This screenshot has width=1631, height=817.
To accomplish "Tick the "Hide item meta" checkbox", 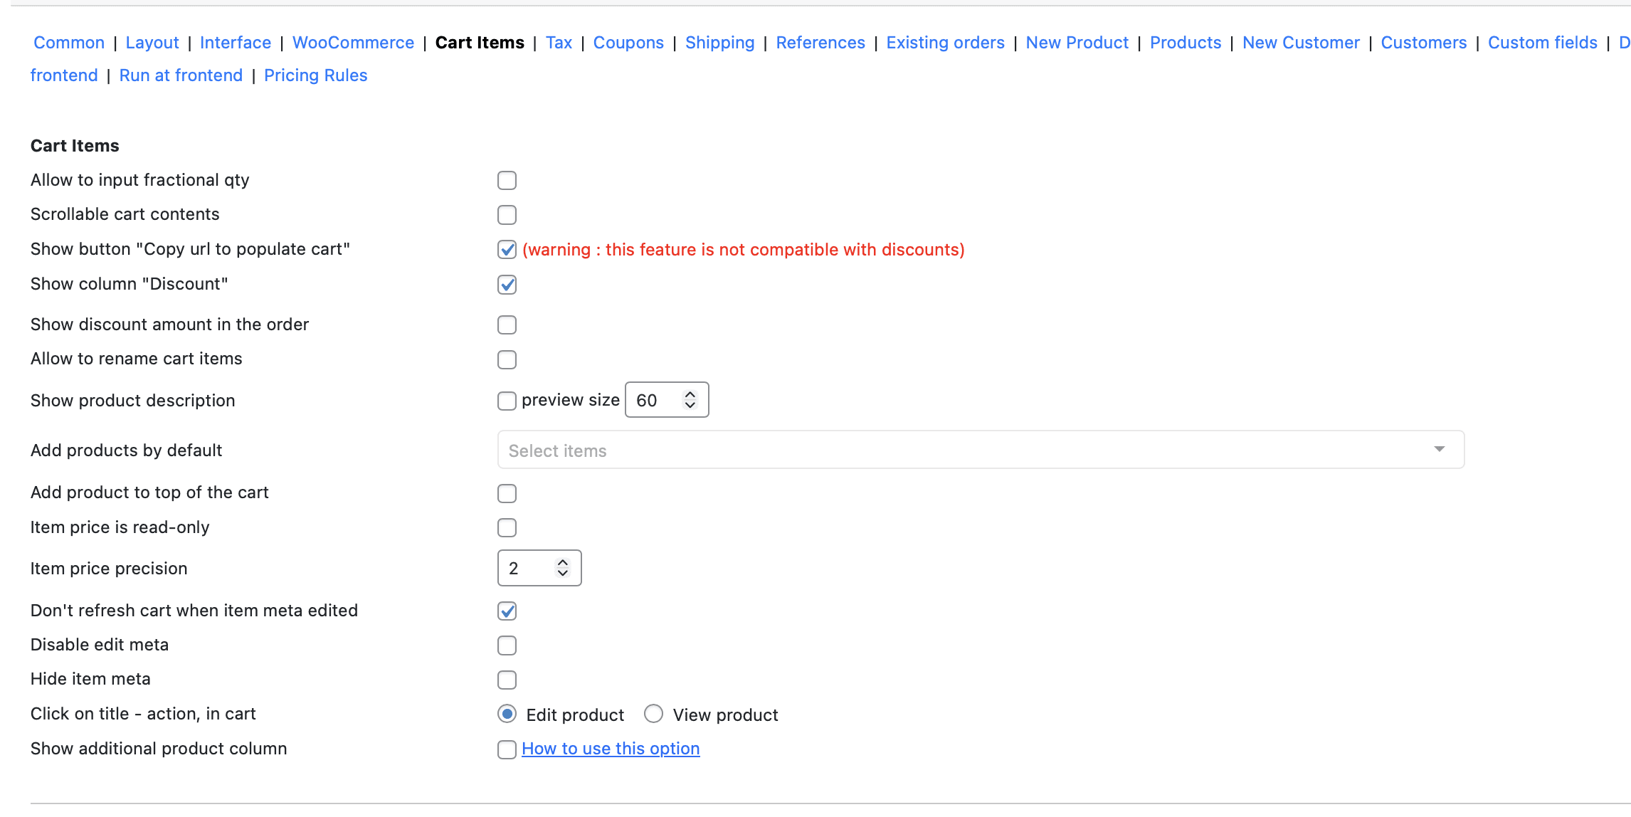I will pos(507,680).
